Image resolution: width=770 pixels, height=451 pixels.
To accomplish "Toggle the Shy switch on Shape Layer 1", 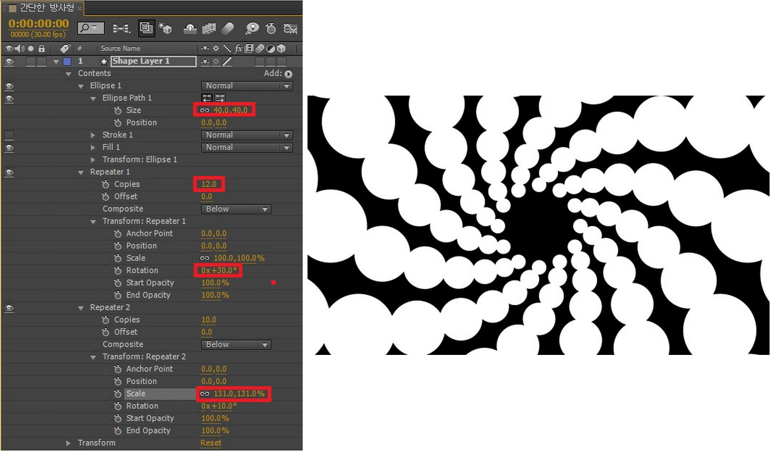I will [x=205, y=61].
